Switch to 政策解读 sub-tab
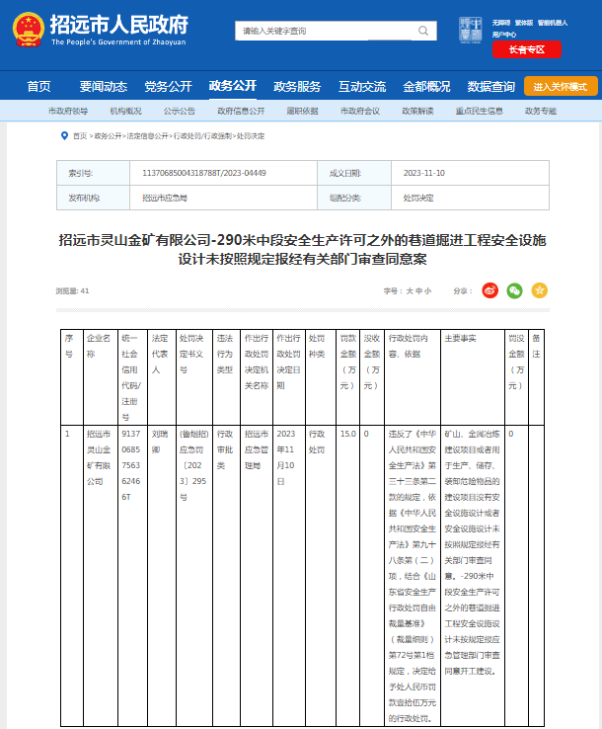 (x=414, y=111)
